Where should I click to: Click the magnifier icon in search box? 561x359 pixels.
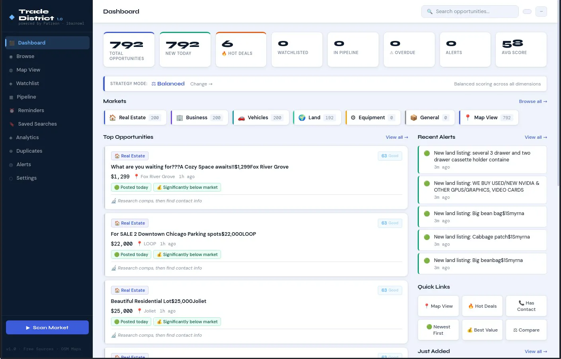click(x=430, y=12)
